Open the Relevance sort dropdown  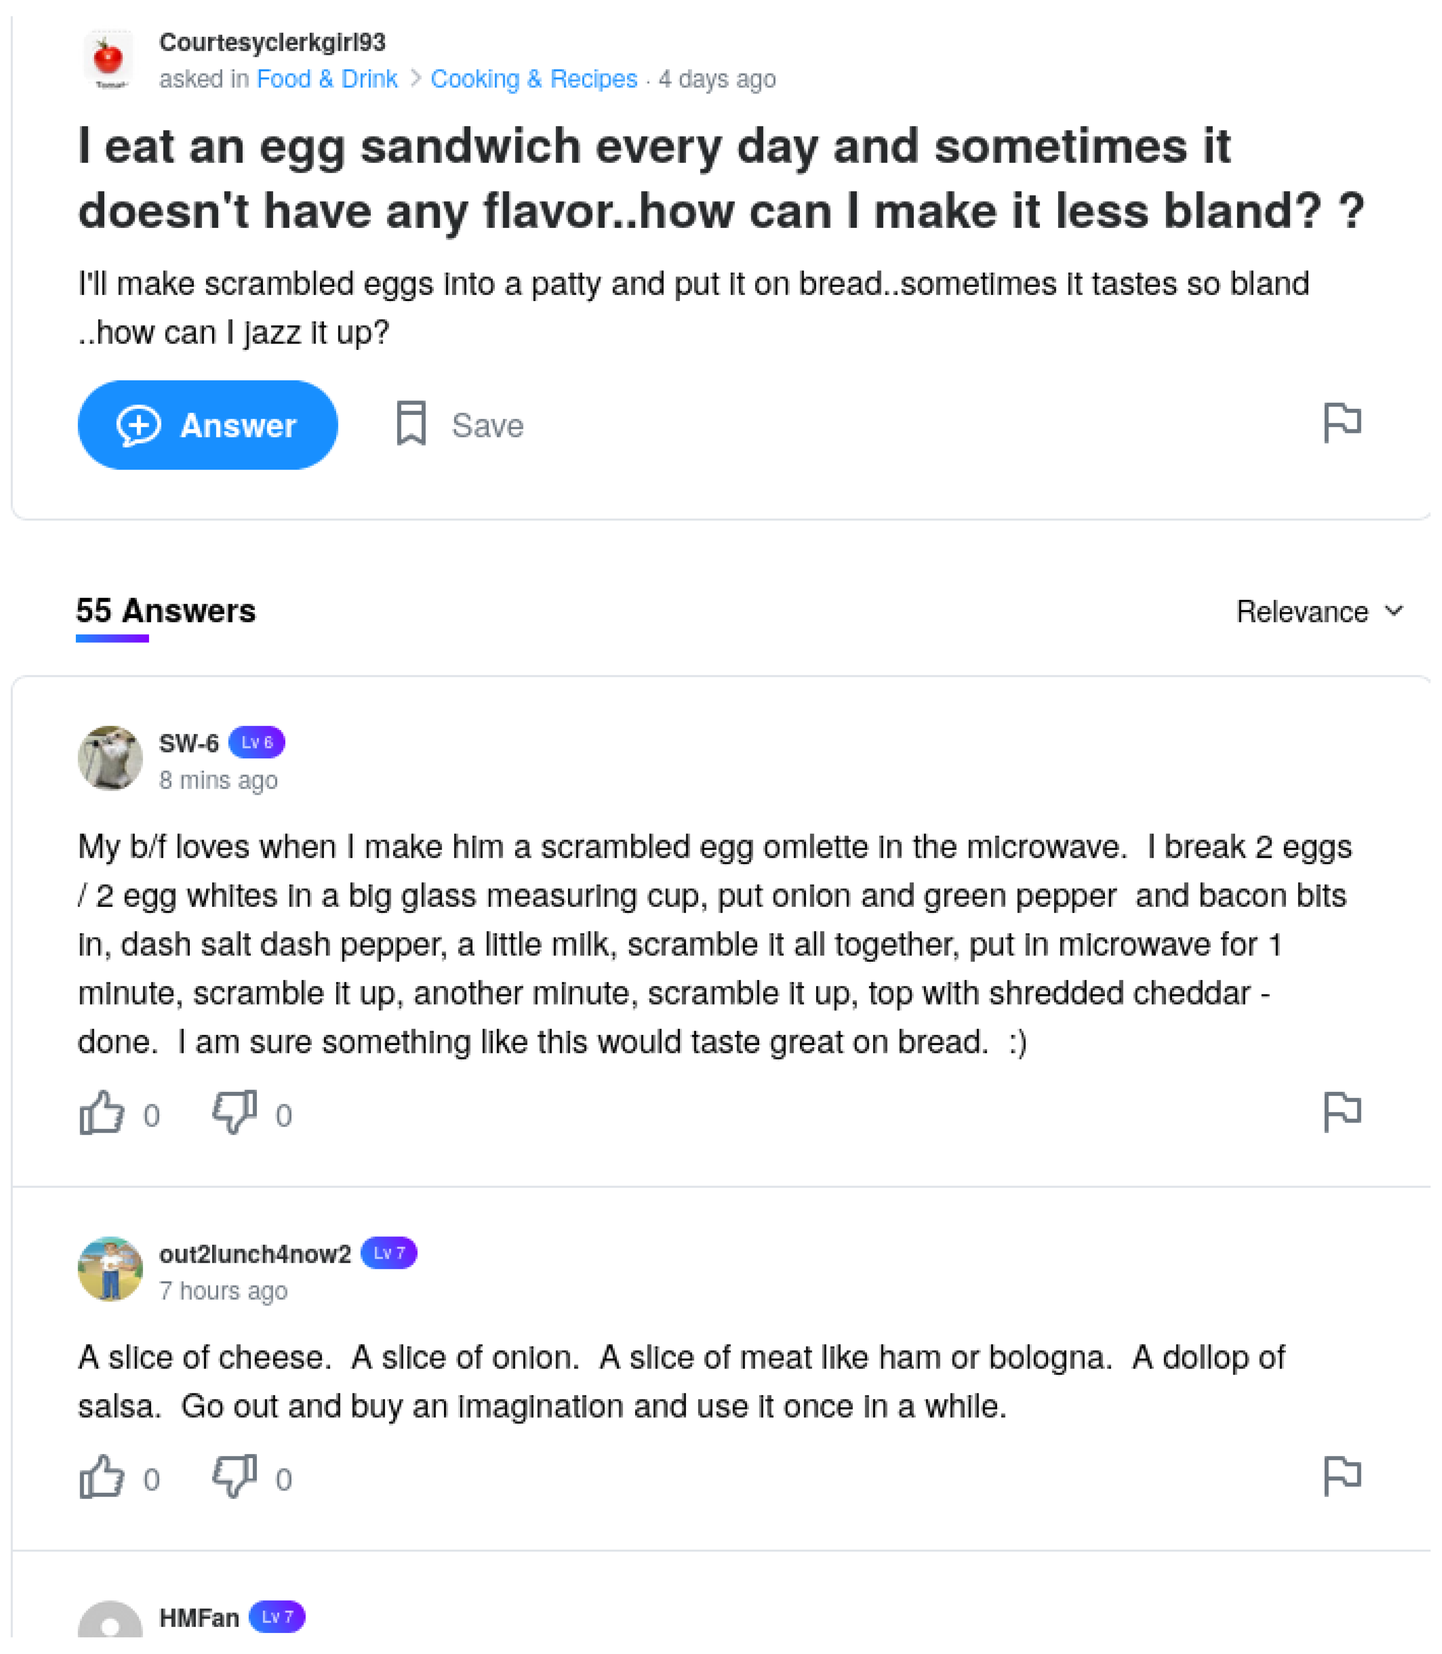tap(1301, 612)
